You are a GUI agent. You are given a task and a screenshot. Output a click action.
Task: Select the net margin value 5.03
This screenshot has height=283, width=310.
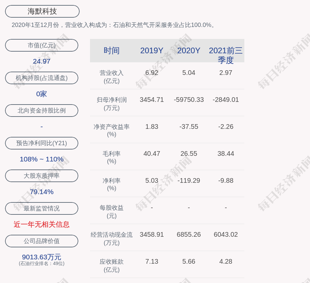pyautogui.click(x=152, y=180)
